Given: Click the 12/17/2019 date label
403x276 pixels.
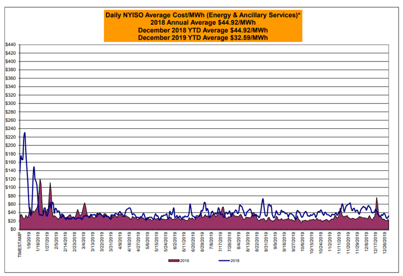Looking at the screenshot, I should [x=376, y=242].
